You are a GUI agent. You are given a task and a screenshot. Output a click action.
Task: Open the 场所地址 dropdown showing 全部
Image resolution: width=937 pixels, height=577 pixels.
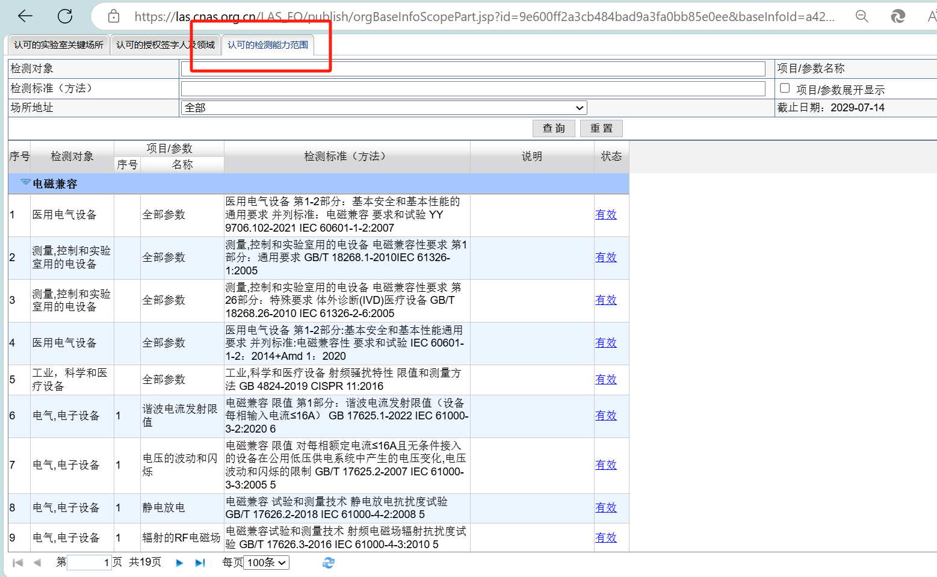coord(383,108)
